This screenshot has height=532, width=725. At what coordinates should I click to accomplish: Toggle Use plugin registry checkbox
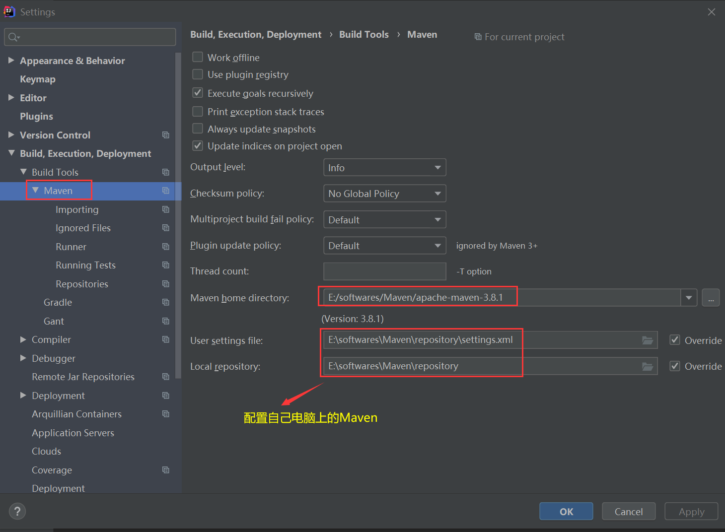click(198, 74)
